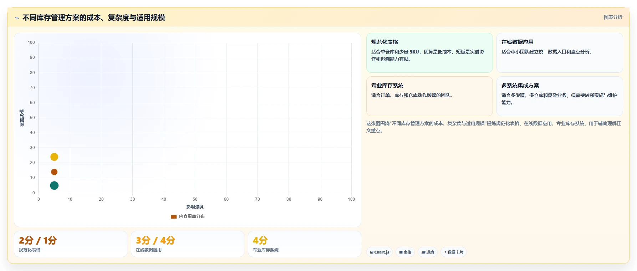Viewport: 637px width, 271px height.
Task: Click the Chart.js tag icon
Action: pyautogui.click(x=372, y=252)
